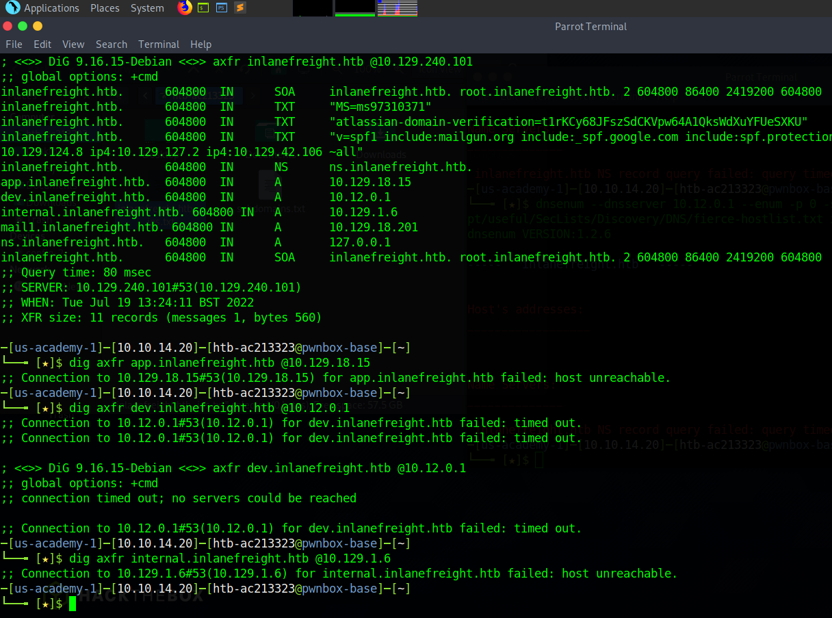
Task: Launch Sublime Text from the panel
Action: tap(239, 8)
